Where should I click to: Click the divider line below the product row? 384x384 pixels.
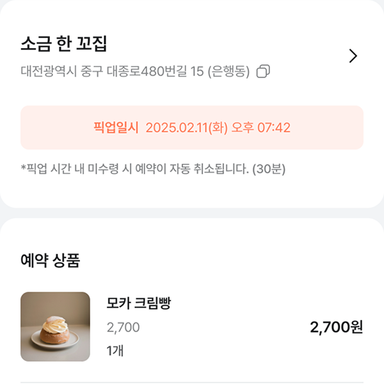(x=192, y=382)
